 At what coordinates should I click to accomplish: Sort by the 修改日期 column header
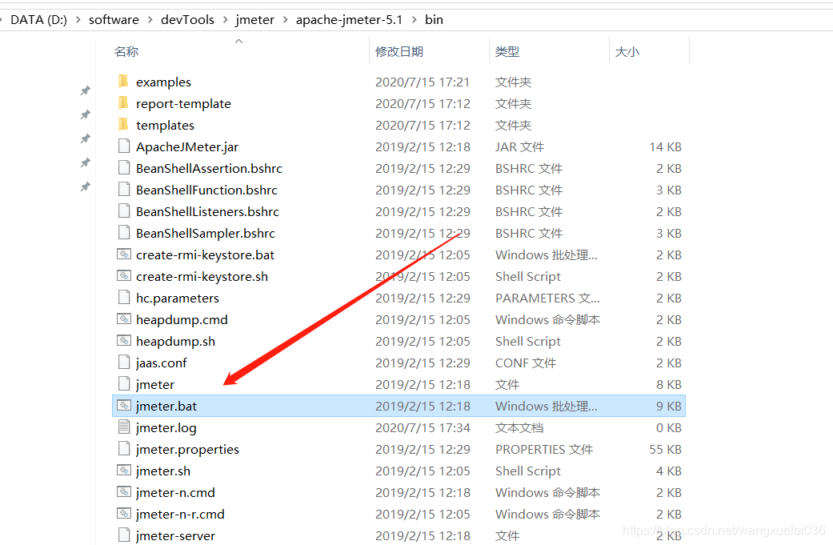click(x=399, y=51)
